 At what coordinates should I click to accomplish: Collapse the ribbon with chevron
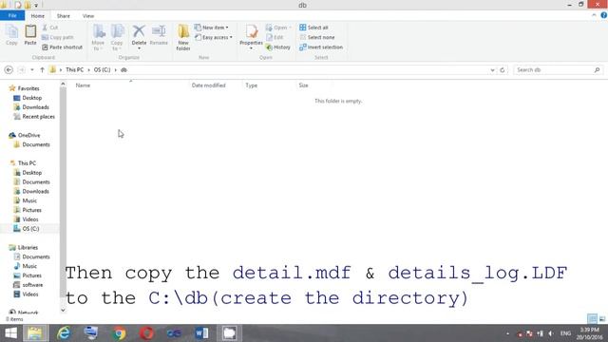594,15
